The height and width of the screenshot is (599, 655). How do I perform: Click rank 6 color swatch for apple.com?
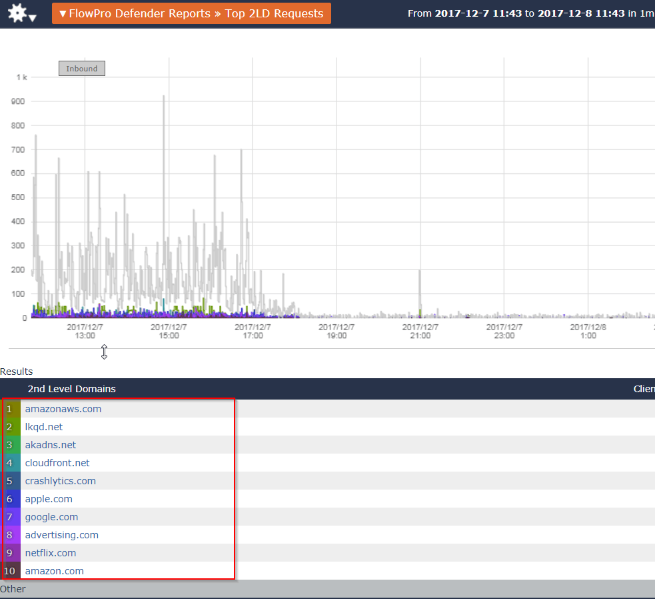(11, 498)
